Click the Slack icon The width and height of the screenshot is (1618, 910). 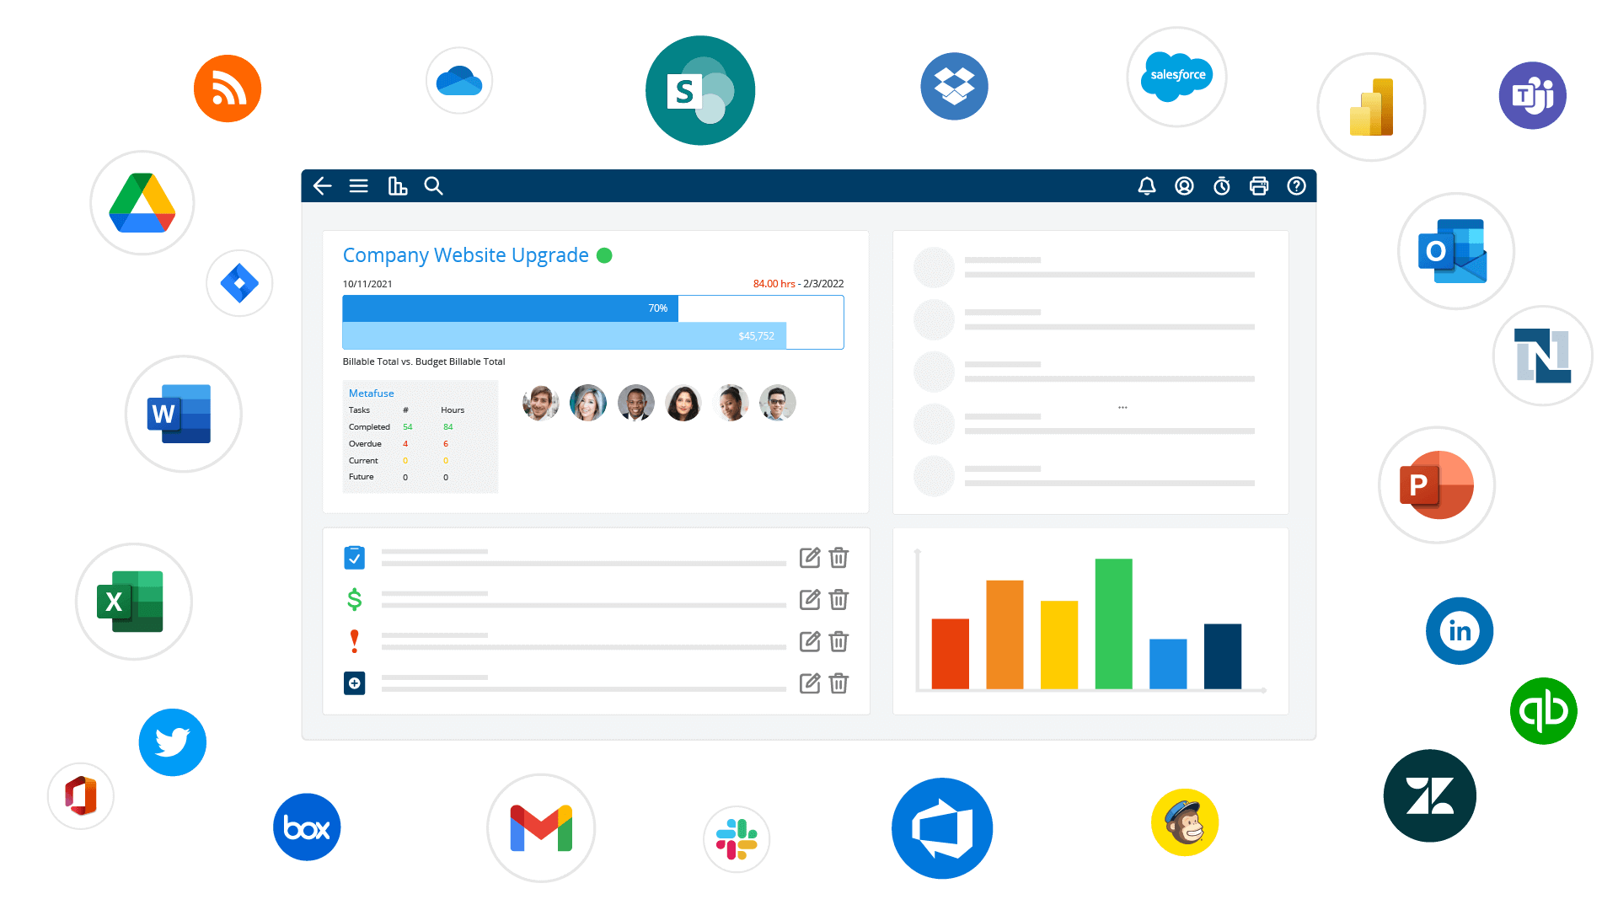[737, 839]
